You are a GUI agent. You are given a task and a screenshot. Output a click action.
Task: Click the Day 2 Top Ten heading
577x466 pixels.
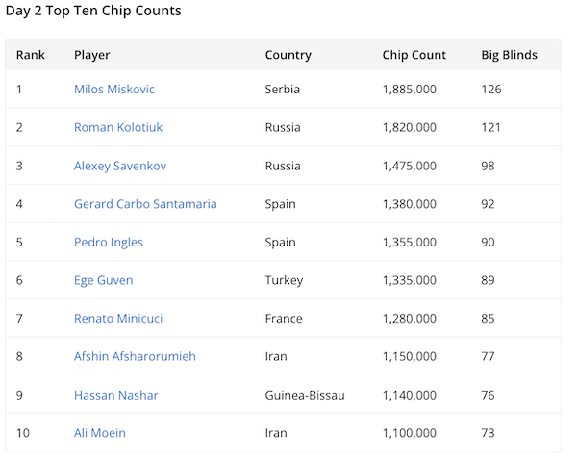pyautogui.click(x=93, y=11)
